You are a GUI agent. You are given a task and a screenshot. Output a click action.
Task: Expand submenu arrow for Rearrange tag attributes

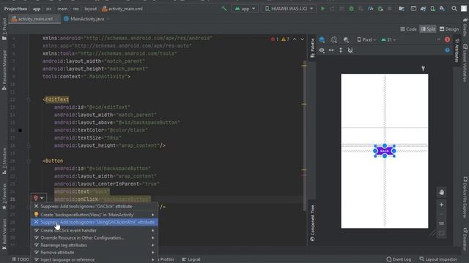tap(153, 245)
